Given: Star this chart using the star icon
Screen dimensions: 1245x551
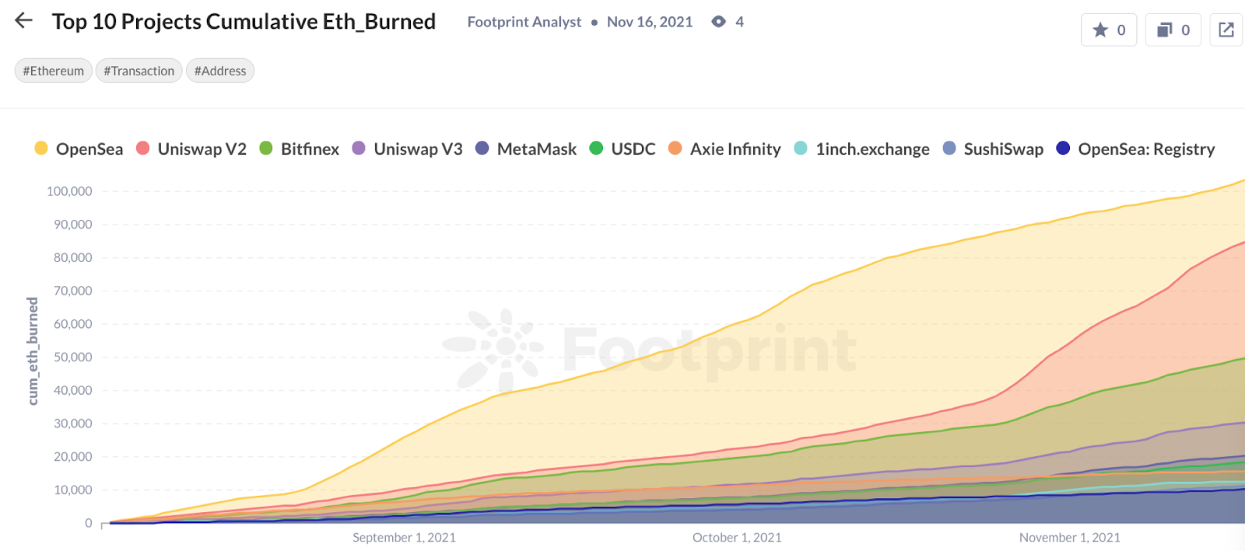Looking at the screenshot, I should coord(1099,30).
